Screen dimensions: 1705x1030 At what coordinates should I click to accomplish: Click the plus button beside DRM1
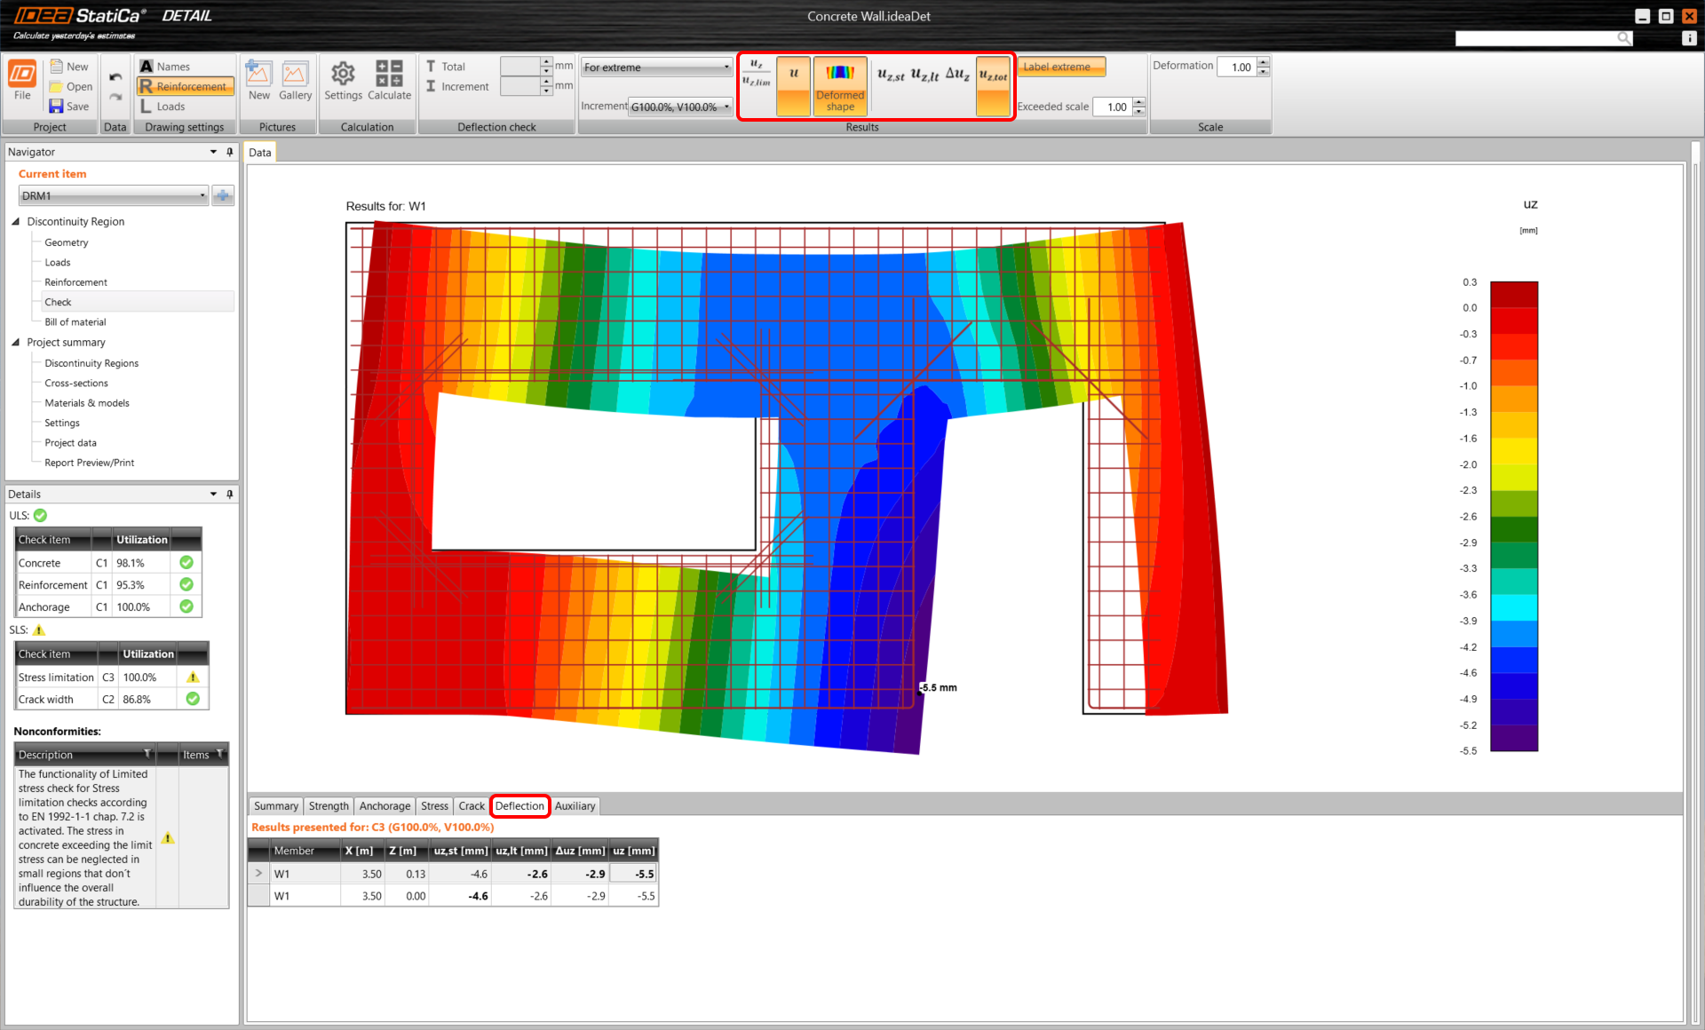pyautogui.click(x=223, y=195)
